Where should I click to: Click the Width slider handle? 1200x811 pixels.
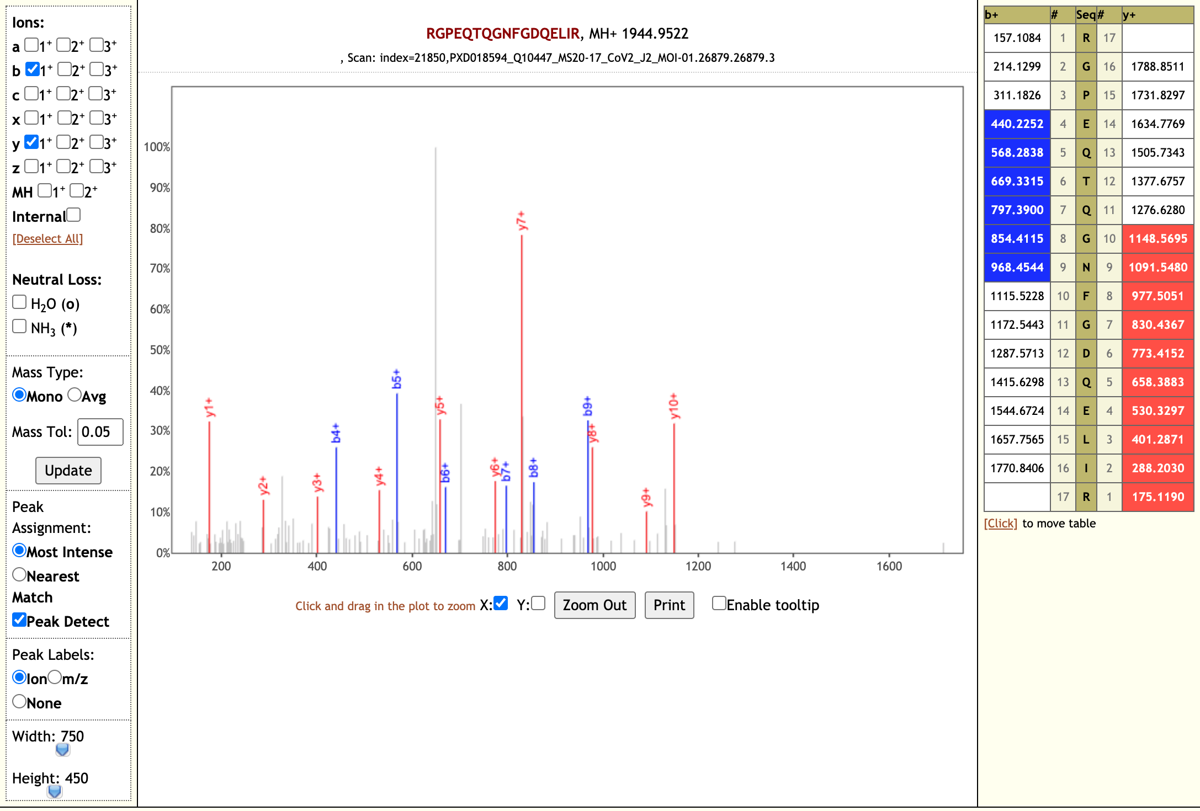[x=62, y=750]
